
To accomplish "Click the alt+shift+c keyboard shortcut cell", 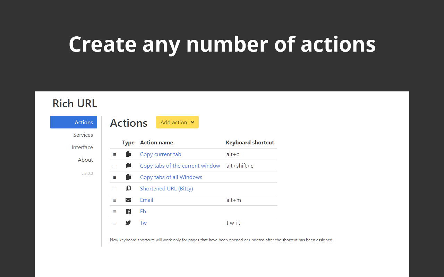I will pos(240,166).
